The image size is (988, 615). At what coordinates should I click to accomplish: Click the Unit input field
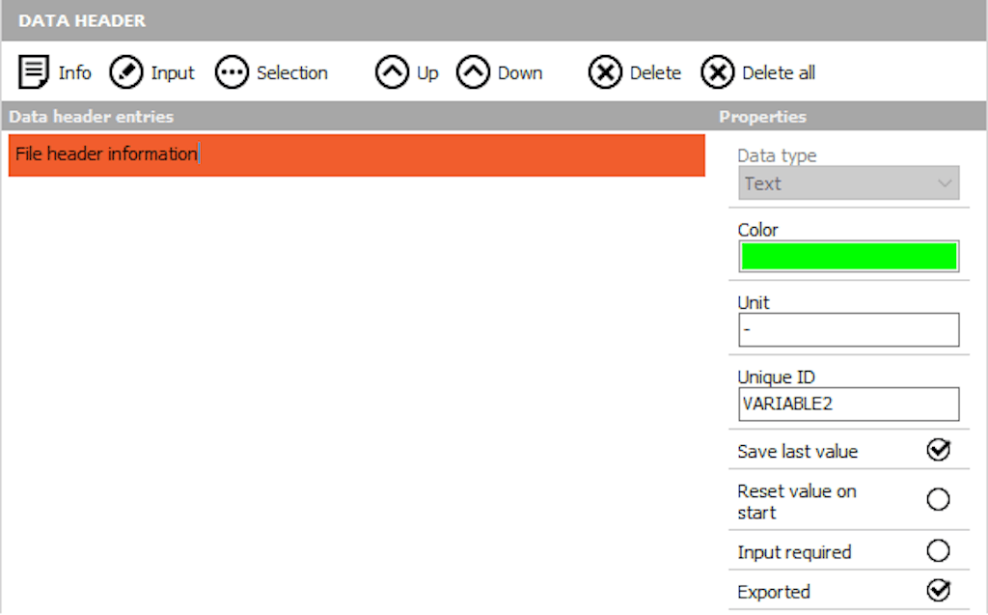click(849, 329)
